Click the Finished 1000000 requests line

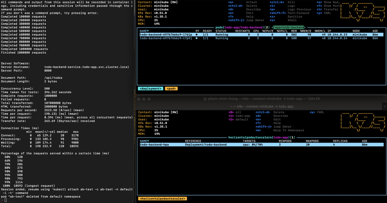coord(23,53)
